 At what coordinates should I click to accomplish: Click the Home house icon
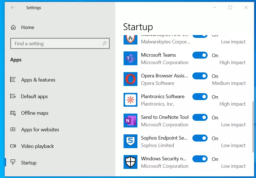tap(13, 27)
